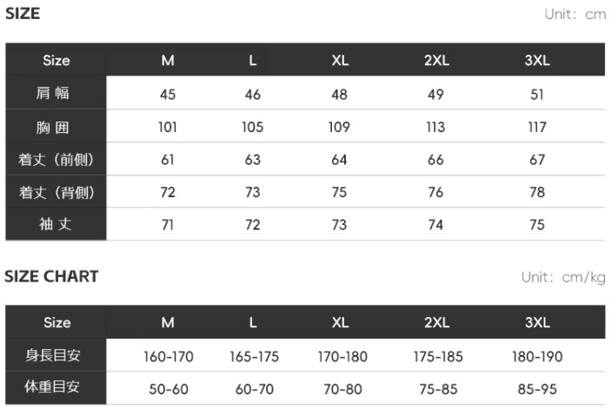
Task: Select the chest value 117 for 3XL
Action: click(x=537, y=127)
